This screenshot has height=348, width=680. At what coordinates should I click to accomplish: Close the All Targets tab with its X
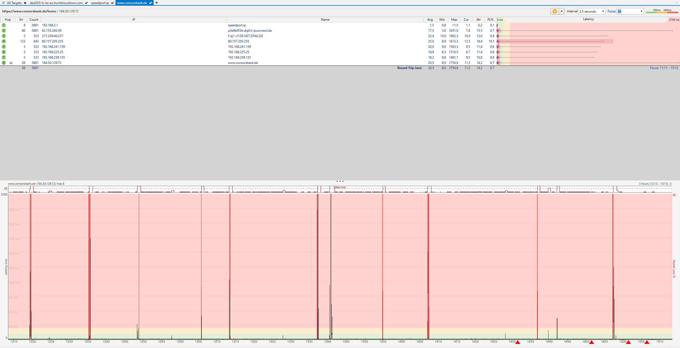coord(25,3)
